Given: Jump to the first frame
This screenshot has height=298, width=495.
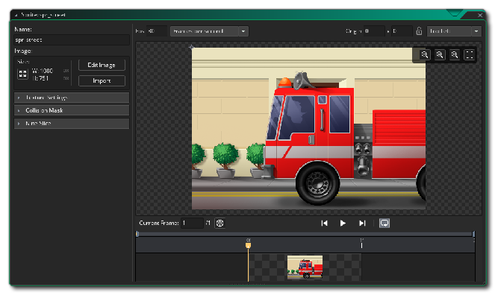Looking at the screenshot, I should point(324,223).
